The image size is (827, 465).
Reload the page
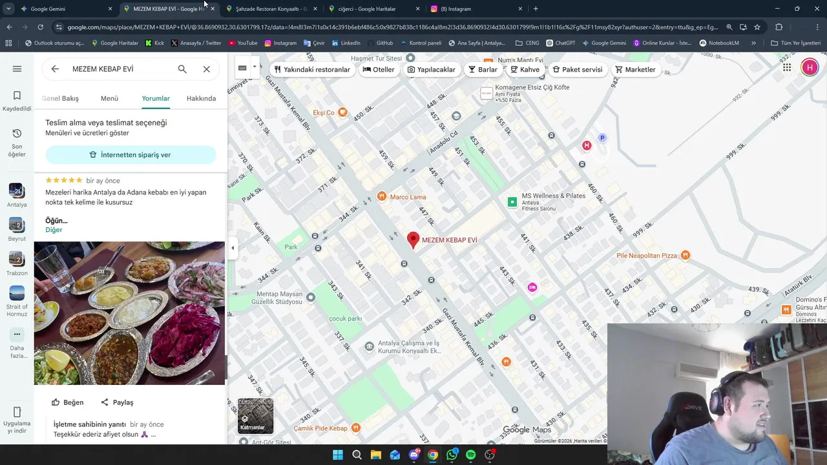click(x=40, y=27)
